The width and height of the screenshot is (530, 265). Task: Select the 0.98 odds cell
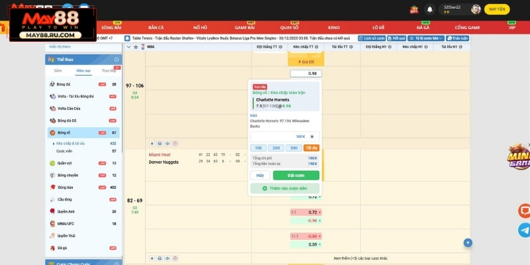pos(305,73)
